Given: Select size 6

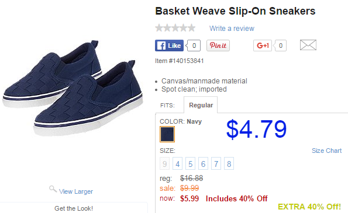Looking at the screenshot, I should pos(203,163).
